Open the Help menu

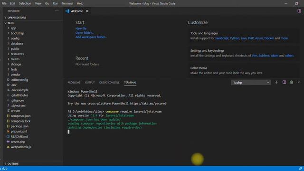click(80, 3)
